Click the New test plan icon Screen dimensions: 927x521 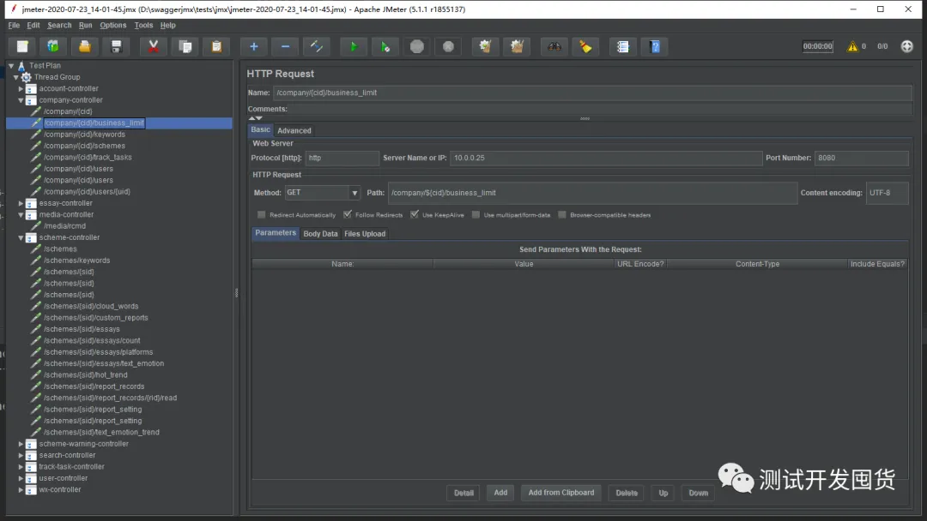point(22,46)
